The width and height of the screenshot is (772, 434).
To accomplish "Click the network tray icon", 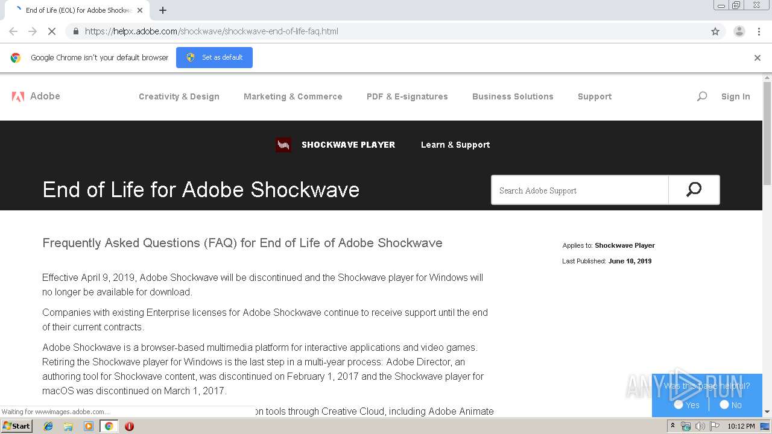I will pos(686,426).
